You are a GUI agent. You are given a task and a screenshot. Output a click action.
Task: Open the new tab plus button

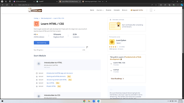pos(106,2)
